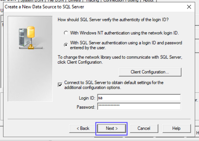Switch to the File DSN tab
The image size is (199, 141).
pyautogui.click(x=56, y=1)
